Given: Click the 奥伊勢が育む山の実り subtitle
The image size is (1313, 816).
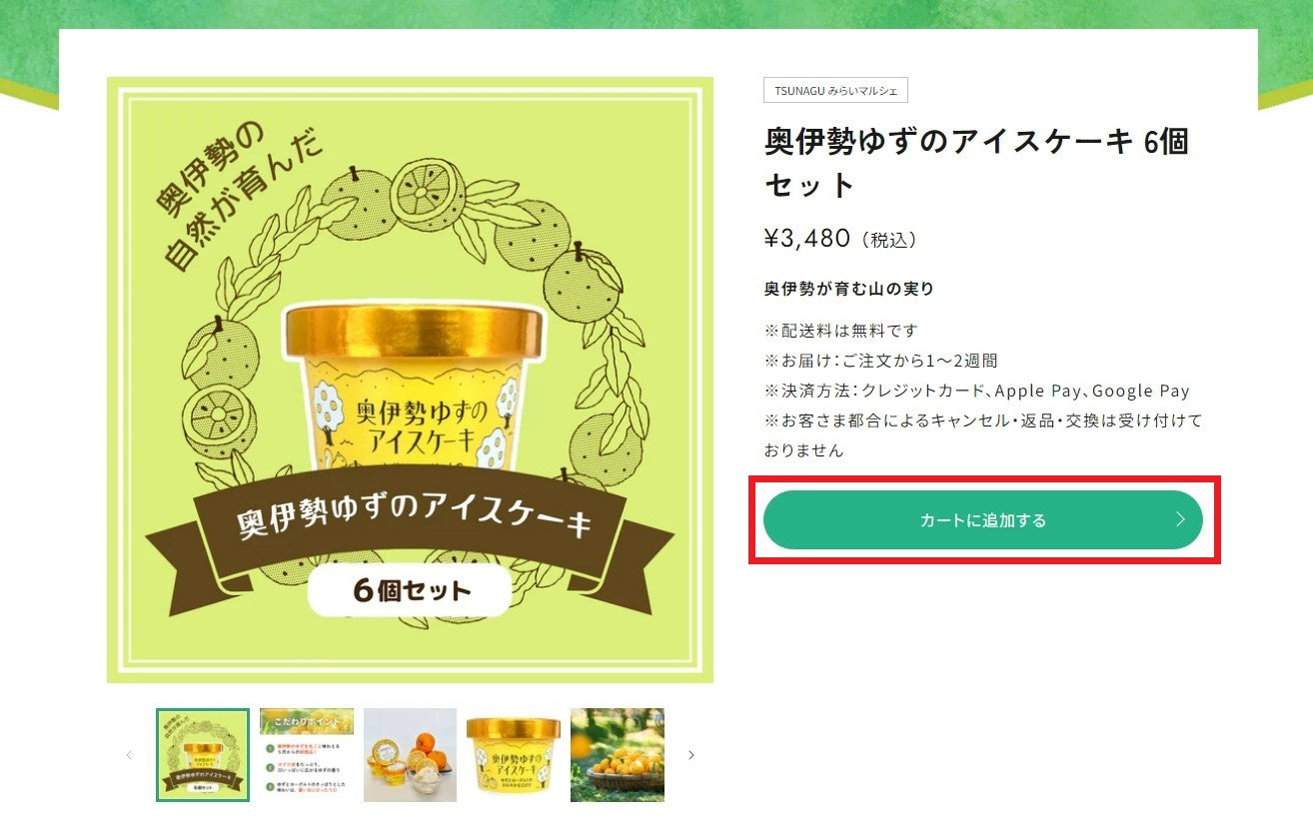Looking at the screenshot, I should click(x=848, y=289).
